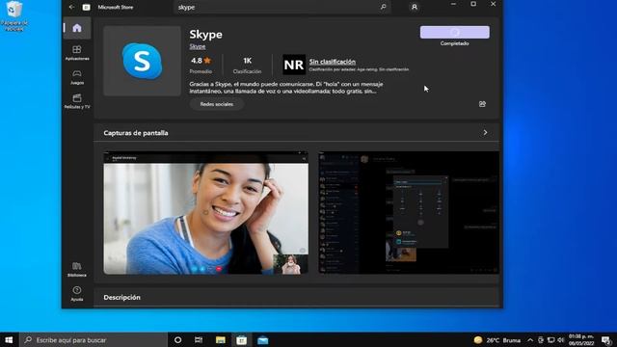
Task: Click the Descripción section heading
Action: point(122,298)
